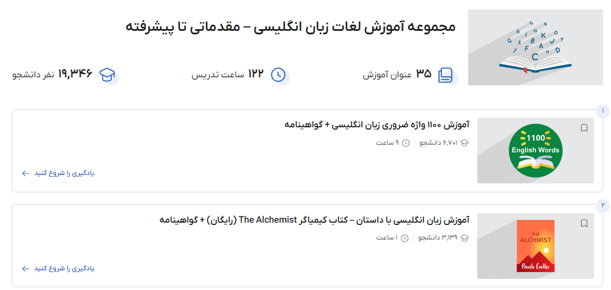This screenshot has width=611, height=290.
Task: Click the main heading مجموعه آموزش لغات زبان انگلیسی
Action: [290, 27]
